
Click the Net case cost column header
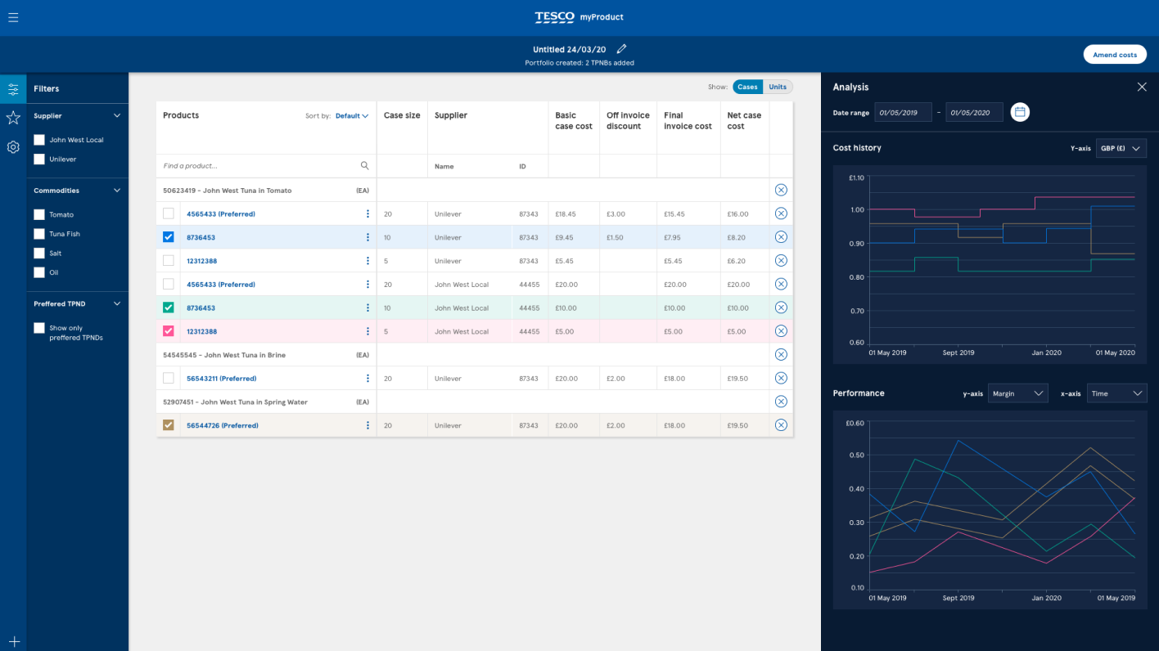(x=744, y=121)
